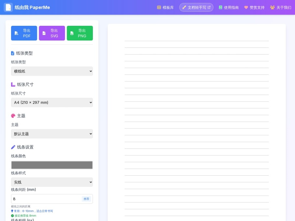This screenshot has width=295, height=221.
Task: Click the 导出 PNG button label
Action: click(x=82, y=33)
